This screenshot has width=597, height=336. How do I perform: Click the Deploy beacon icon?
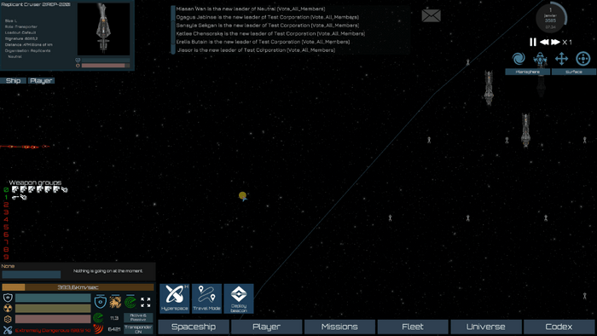click(x=239, y=298)
